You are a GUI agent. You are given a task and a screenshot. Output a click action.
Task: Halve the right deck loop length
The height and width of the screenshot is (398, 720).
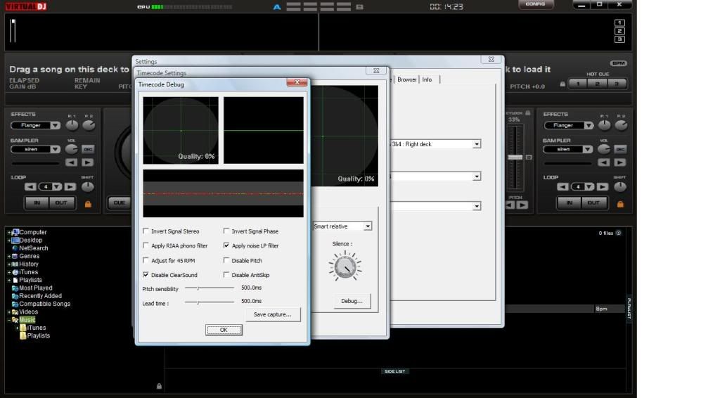563,187
